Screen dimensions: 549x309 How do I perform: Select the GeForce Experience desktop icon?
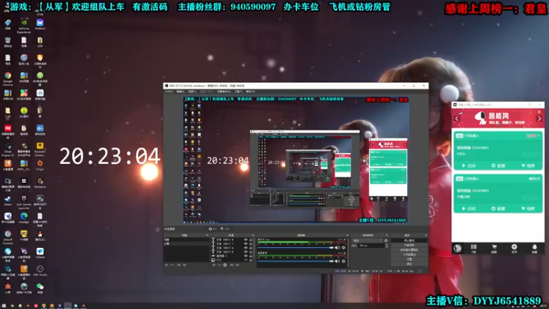click(24, 26)
